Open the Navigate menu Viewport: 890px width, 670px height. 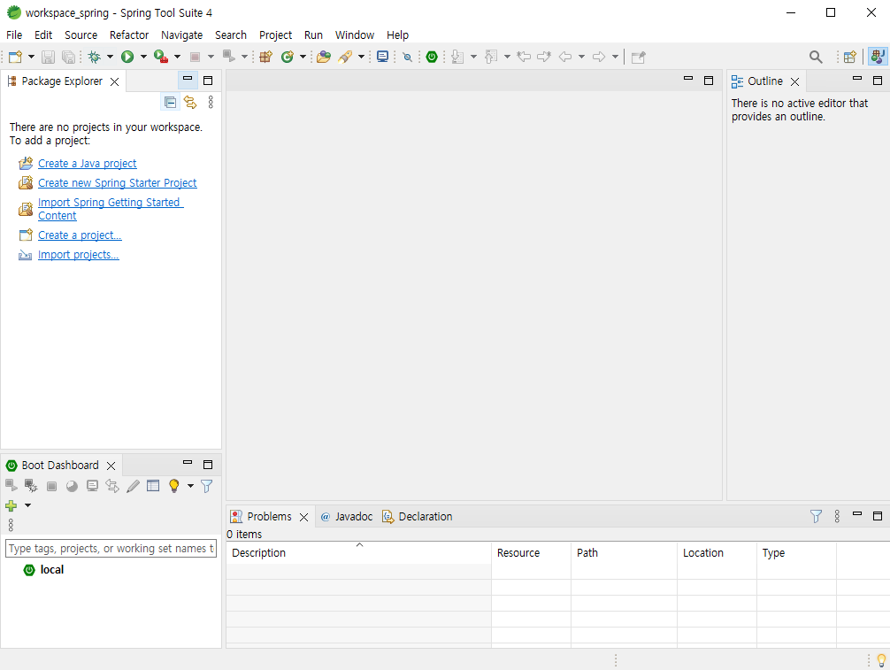[x=181, y=35]
